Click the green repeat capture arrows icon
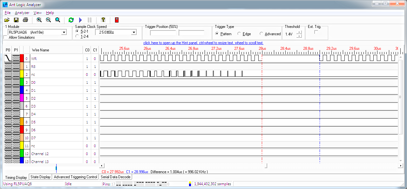 click(x=71, y=20)
